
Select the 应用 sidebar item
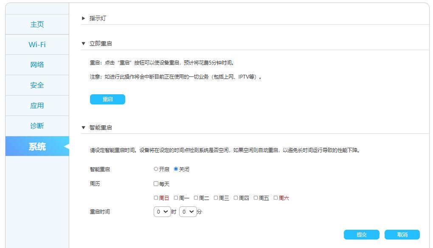[37, 105]
